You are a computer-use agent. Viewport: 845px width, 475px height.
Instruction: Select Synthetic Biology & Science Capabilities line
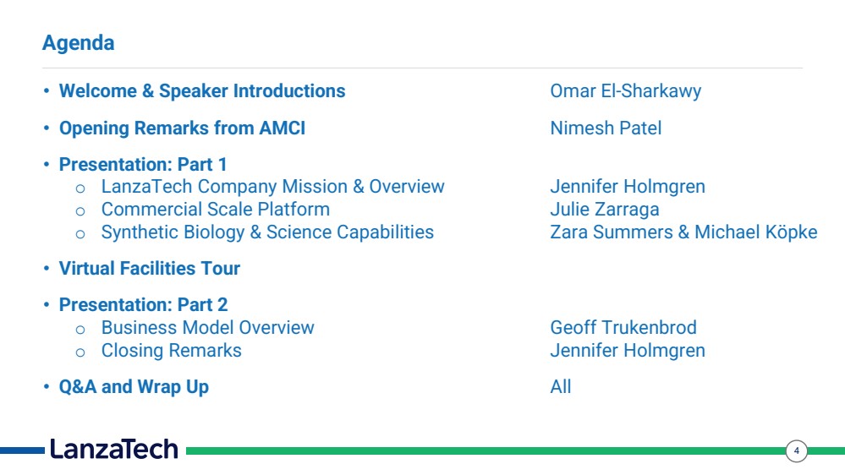(267, 232)
